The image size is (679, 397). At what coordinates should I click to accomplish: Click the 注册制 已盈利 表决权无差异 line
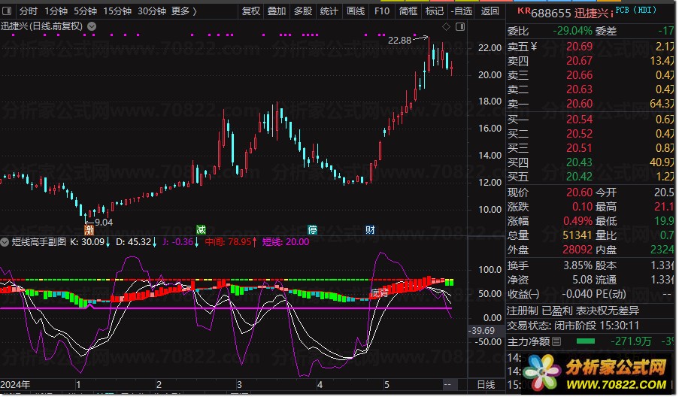point(573,311)
